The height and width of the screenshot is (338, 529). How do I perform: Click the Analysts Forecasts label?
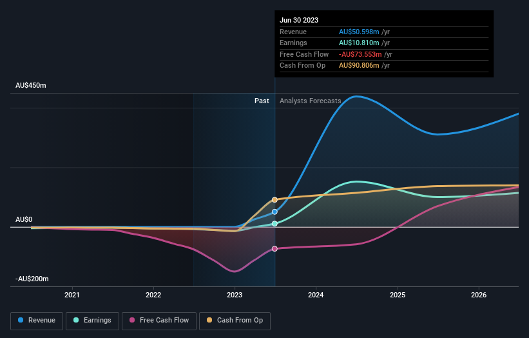pos(311,101)
